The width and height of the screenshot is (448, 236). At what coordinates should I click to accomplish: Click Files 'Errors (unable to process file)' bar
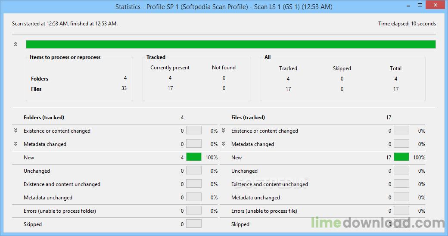tap(401, 211)
